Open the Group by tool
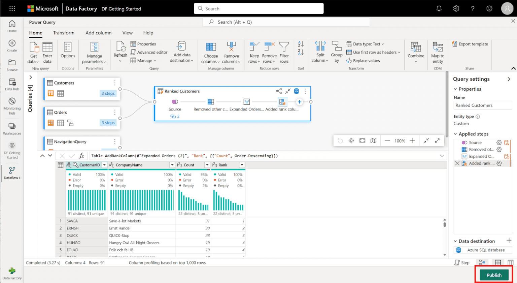 pos(336,51)
